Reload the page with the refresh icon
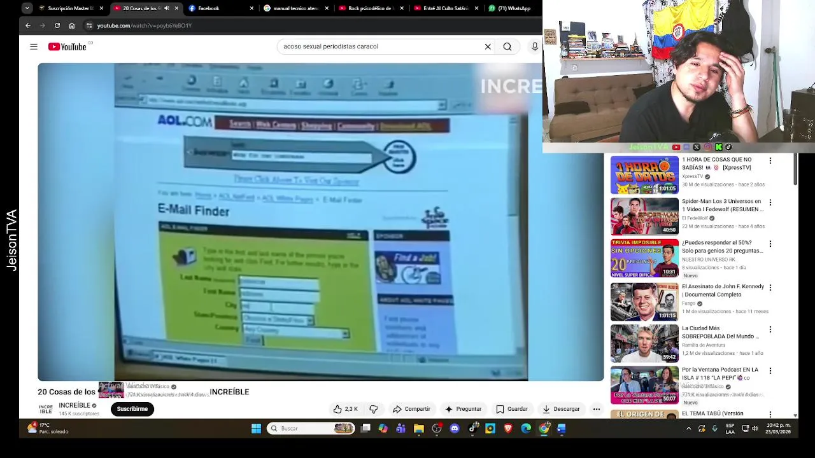The image size is (815, 458). pyautogui.click(x=57, y=25)
